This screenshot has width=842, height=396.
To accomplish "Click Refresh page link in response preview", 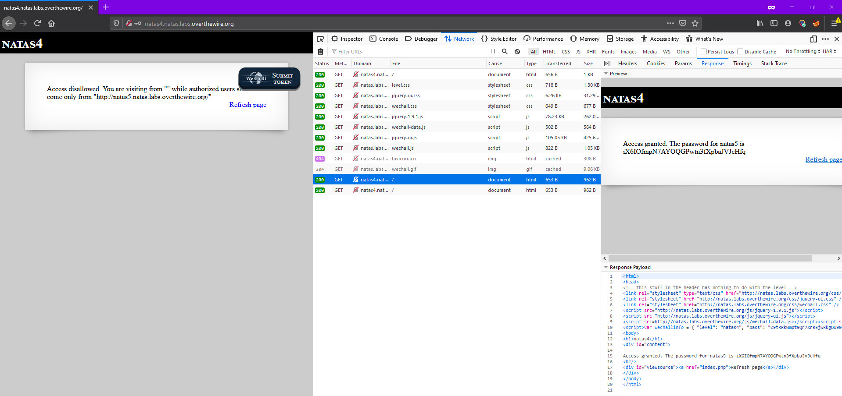I will [824, 159].
